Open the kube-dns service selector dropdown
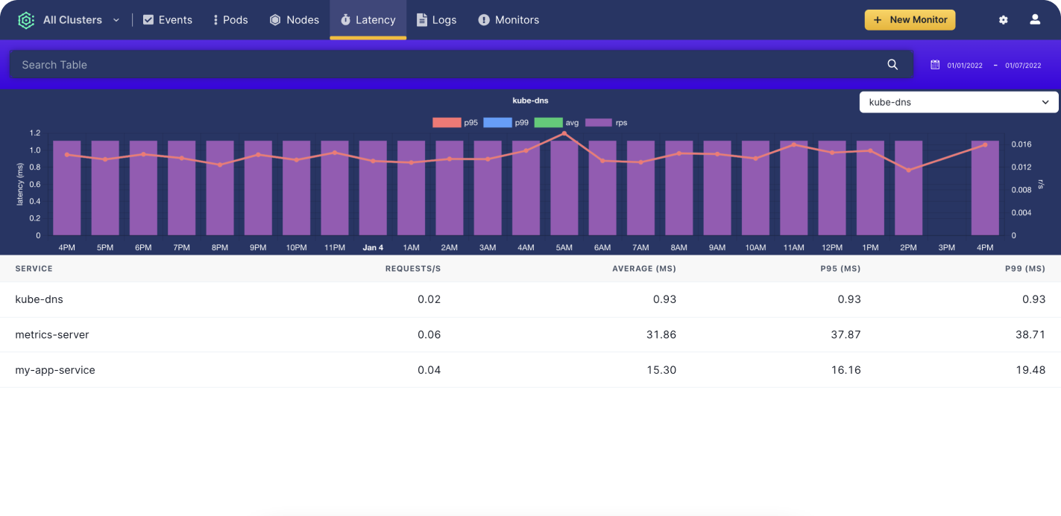Image resolution: width=1061 pixels, height=516 pixels. [x=958, y=102]
